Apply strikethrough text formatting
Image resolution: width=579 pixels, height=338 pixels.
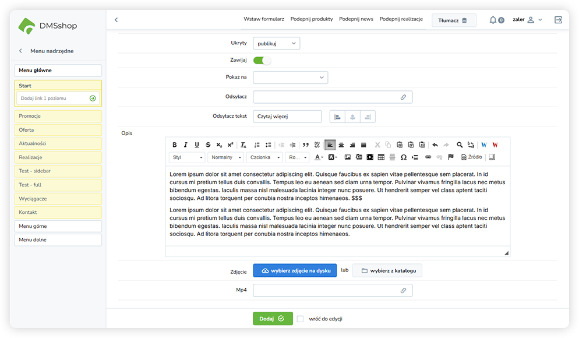tap(208, 145)
